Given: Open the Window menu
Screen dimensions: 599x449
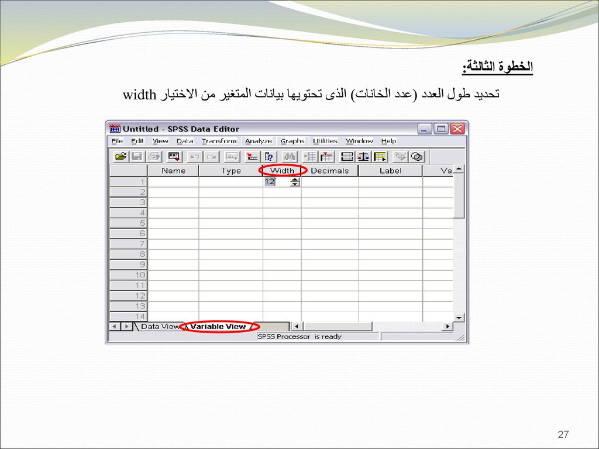Looking at the screenshot, I should pos(360,141).
